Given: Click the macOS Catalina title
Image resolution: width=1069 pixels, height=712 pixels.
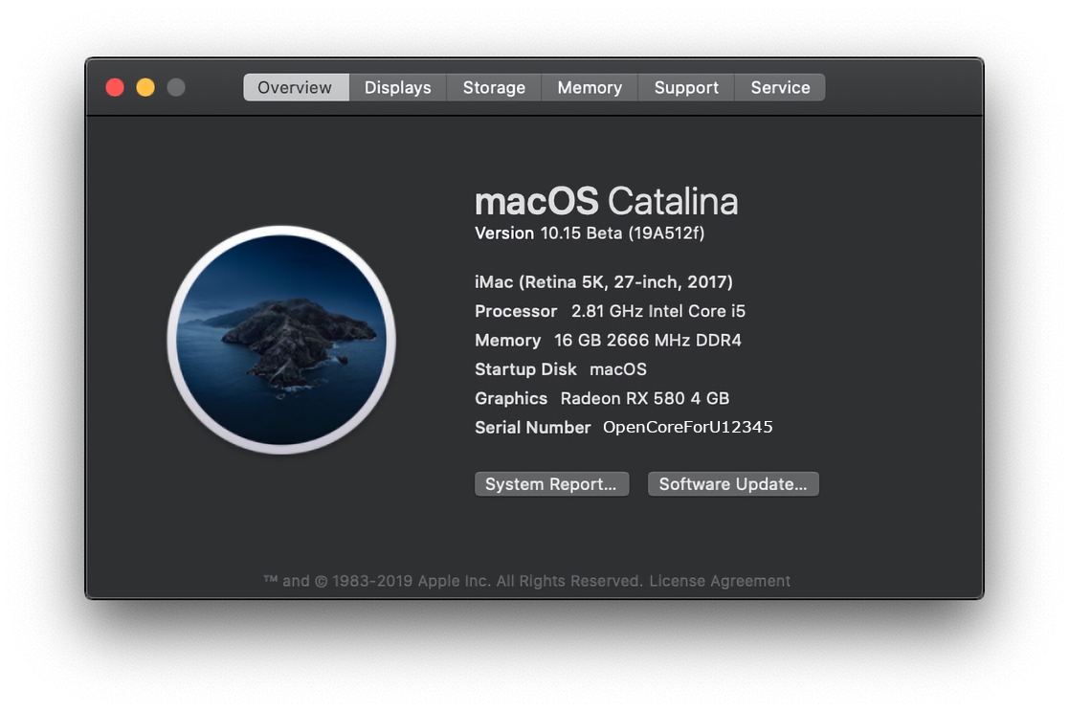Looking at the screenshot, I should point(606,202).
